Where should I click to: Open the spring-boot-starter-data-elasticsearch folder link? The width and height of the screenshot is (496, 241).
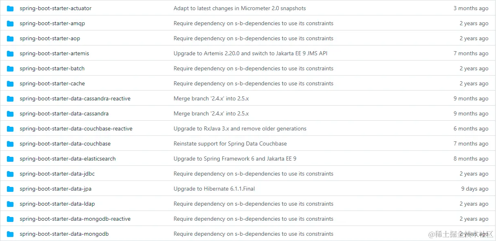coord(68,159)
